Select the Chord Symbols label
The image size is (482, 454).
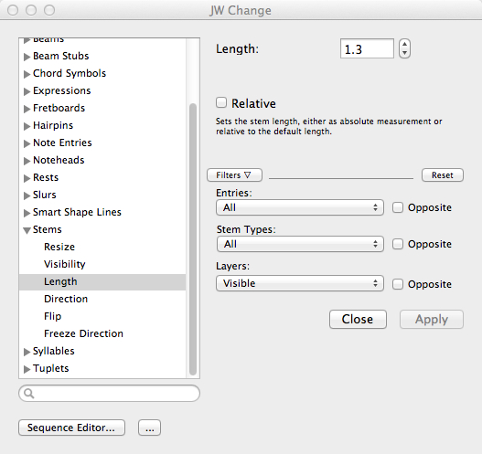pos(70,73)
